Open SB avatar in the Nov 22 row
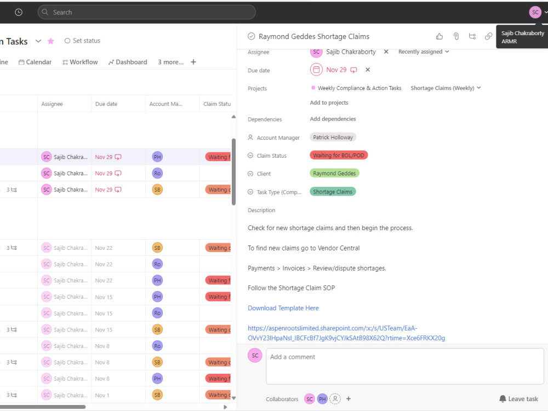The width and height of the screenshot is (548, 411). pos(157,248)
